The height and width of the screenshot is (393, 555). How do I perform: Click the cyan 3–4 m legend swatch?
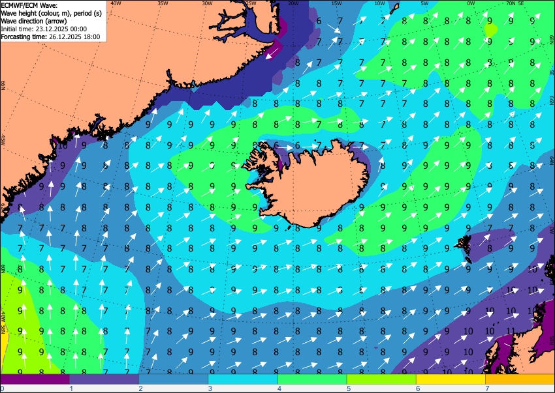point(243,379)
